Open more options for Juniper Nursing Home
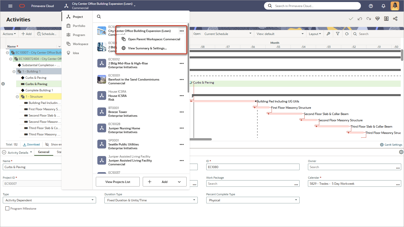The width and height of the screenshot is (404, 227). pos(182,128)
